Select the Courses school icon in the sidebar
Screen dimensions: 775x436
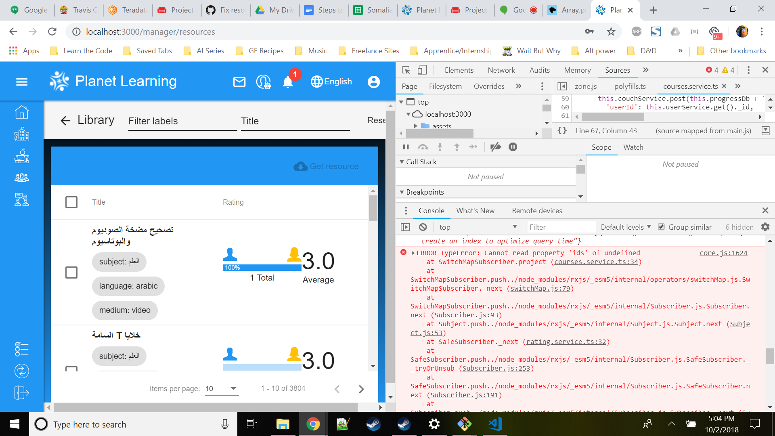22,135
